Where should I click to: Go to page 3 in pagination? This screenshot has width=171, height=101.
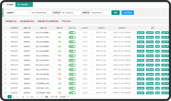[x=17, y=97]
